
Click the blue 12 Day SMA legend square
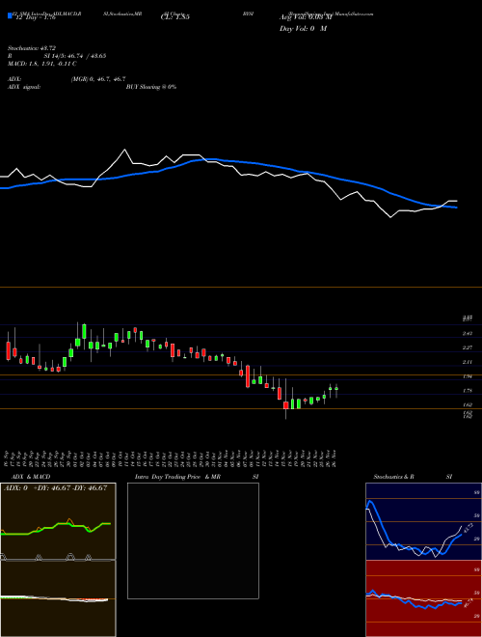tap(10, 15)
